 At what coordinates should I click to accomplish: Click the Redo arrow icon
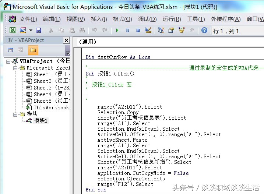coord(105,30)
